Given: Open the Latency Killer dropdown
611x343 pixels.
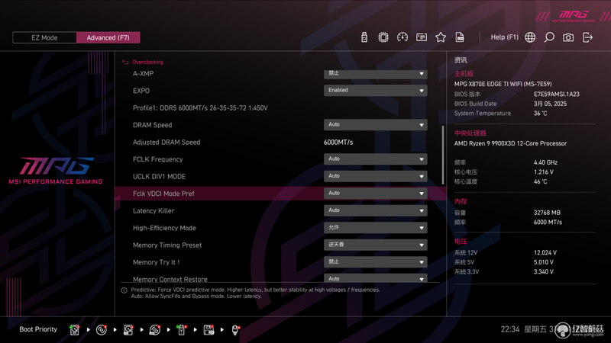Looking at the screenshot, I should click(375, 210).
